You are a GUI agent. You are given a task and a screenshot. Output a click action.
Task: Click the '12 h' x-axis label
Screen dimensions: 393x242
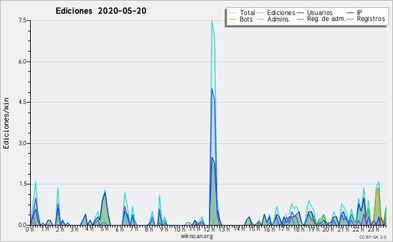209,230
